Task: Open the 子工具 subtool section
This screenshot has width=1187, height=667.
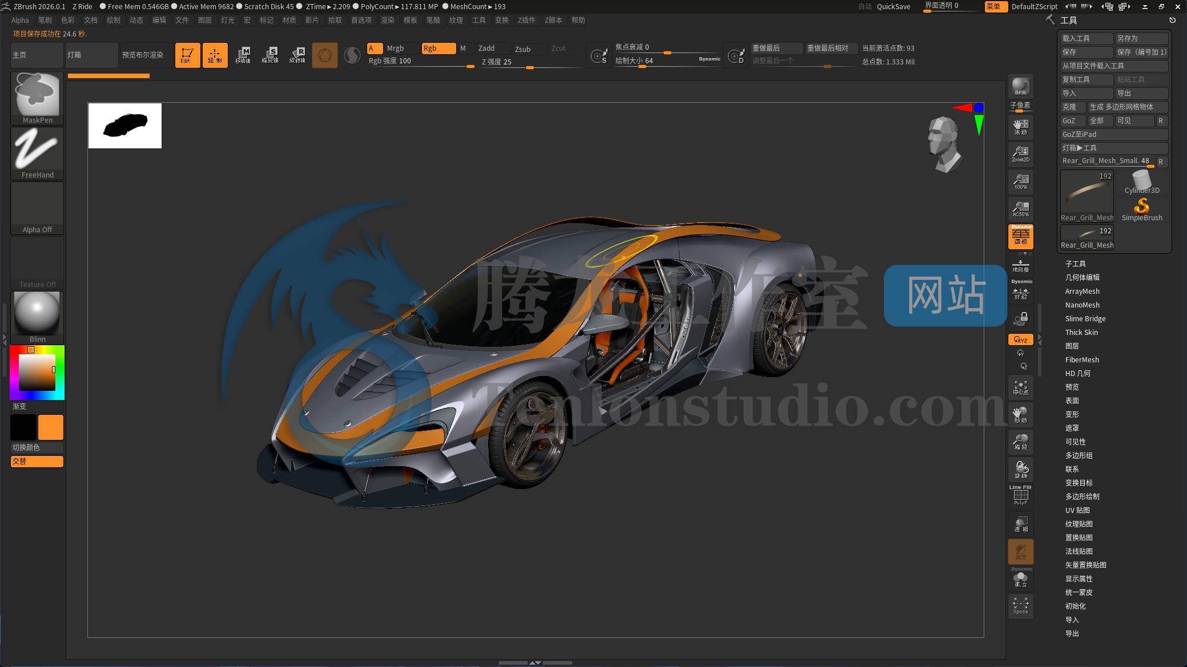Action: coord(1075,263)
